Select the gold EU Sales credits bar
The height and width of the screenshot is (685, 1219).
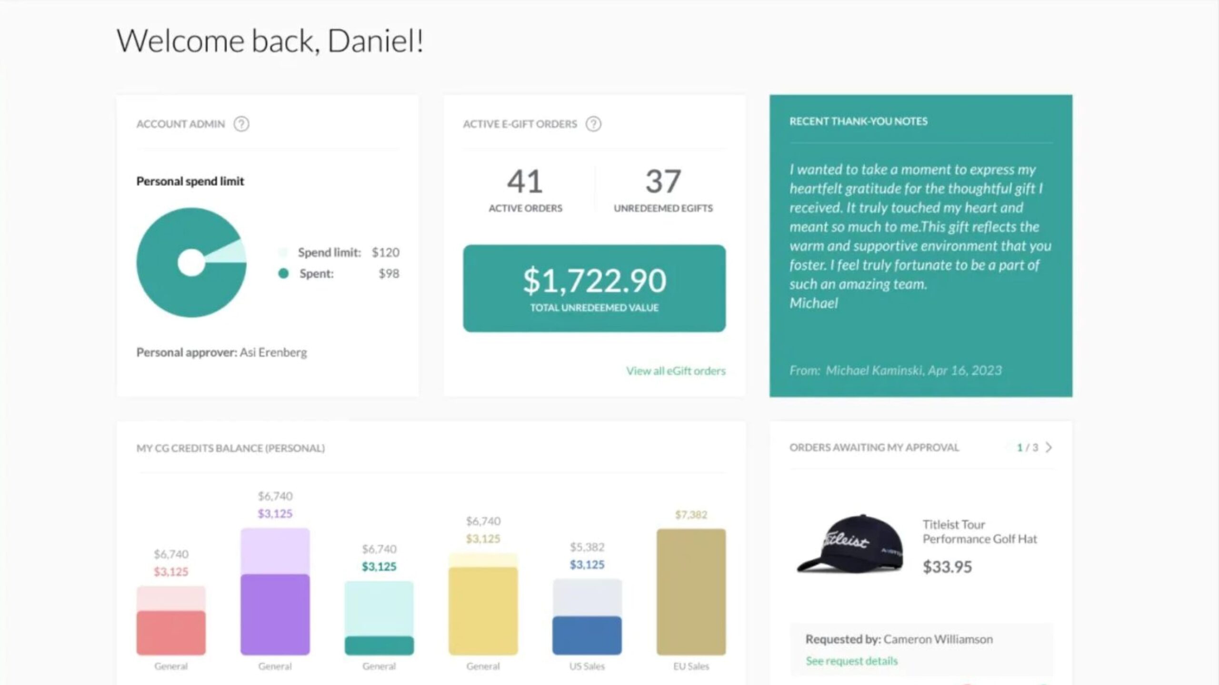(x=691, y=592)
